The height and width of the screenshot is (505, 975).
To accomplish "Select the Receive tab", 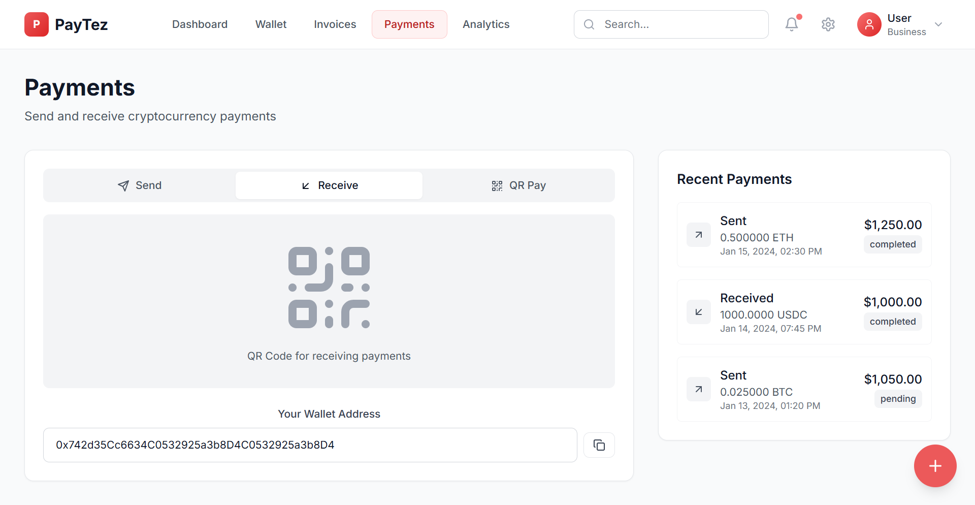I will tap(329, 185).
